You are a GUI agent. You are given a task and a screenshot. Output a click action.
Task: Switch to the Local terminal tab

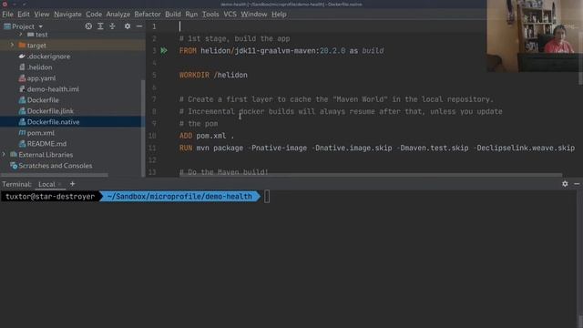click(46, 184)
